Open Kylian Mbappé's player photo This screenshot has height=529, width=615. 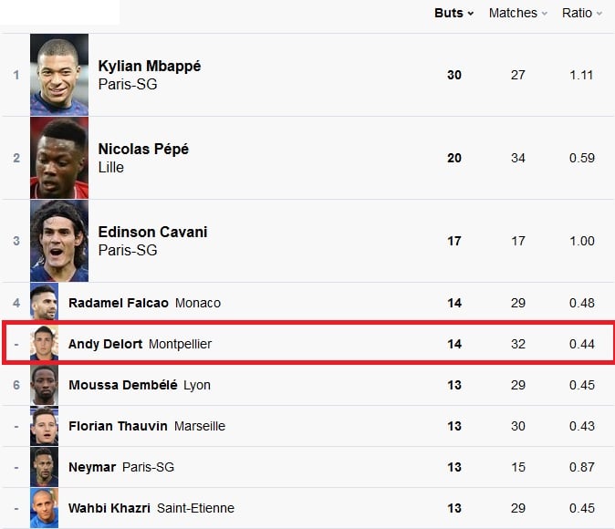[59, 75]
